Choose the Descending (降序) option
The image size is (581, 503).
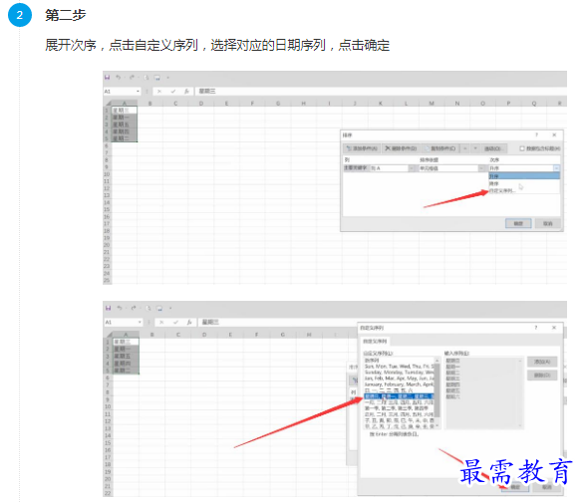[523, 183]
